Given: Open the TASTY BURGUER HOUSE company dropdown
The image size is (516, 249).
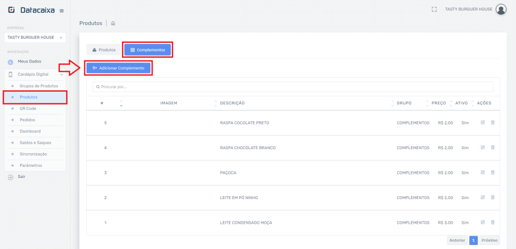Looking at the screenshot, I should coord(35,37).
